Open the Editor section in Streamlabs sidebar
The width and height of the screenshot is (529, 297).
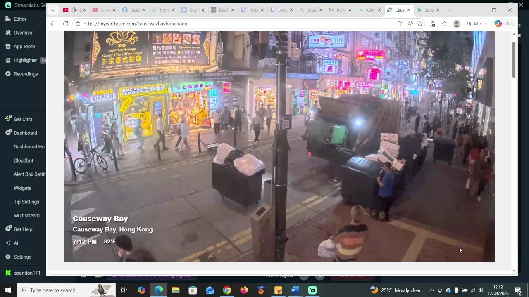pos(20,19)
